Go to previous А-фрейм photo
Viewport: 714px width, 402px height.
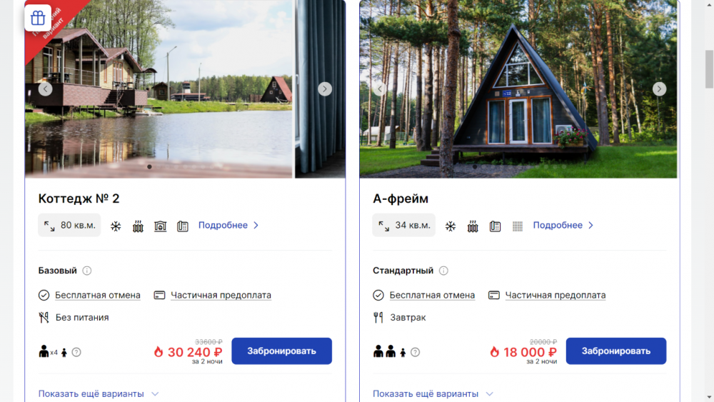(x=380, y=89)
